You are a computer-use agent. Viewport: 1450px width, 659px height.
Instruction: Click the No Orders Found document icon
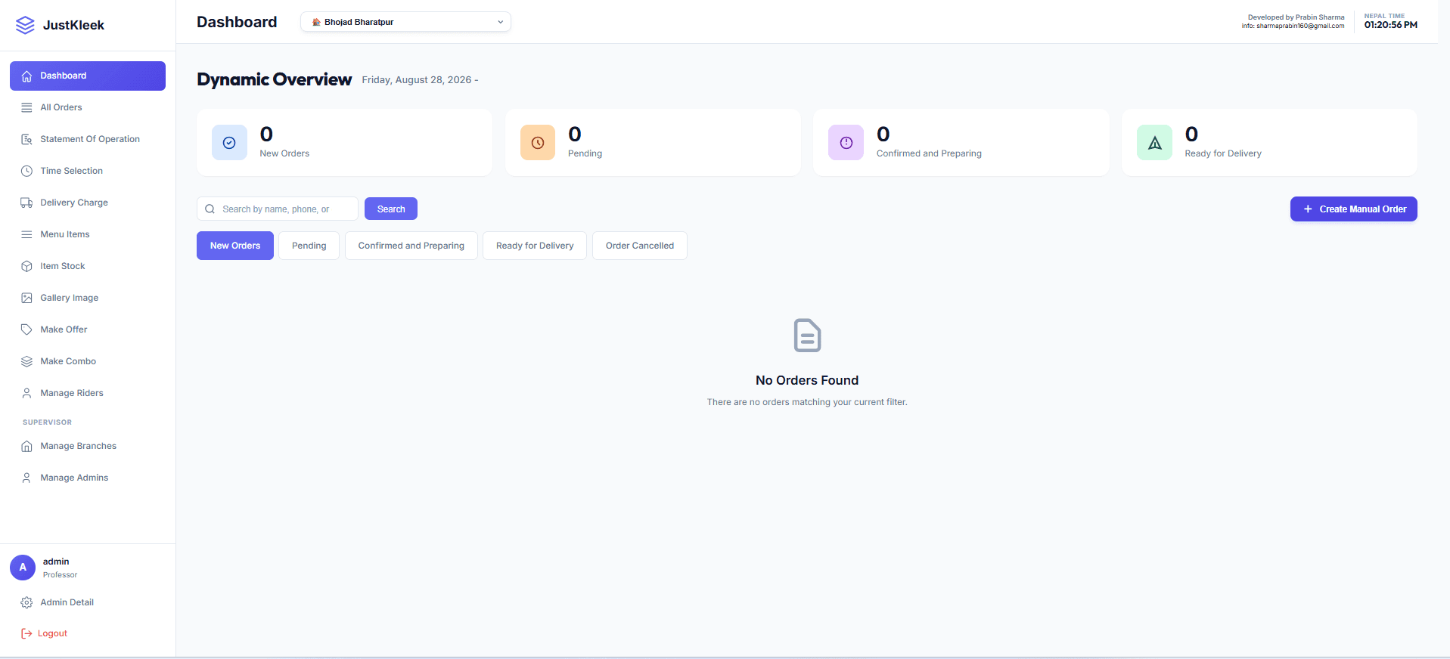point(807,336)
